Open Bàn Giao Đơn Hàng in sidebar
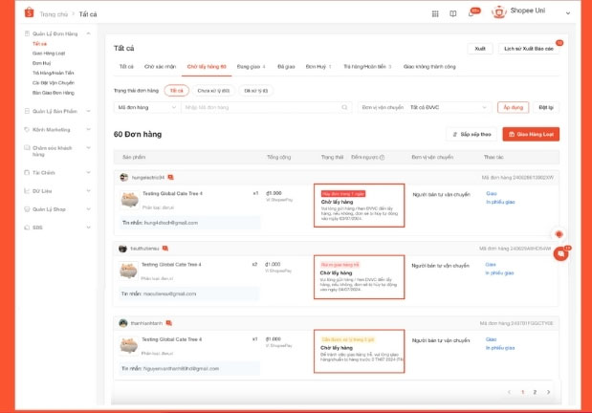 54,93
